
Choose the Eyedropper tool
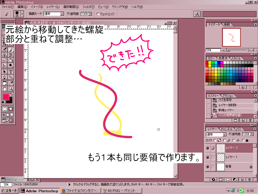[11, 83]
